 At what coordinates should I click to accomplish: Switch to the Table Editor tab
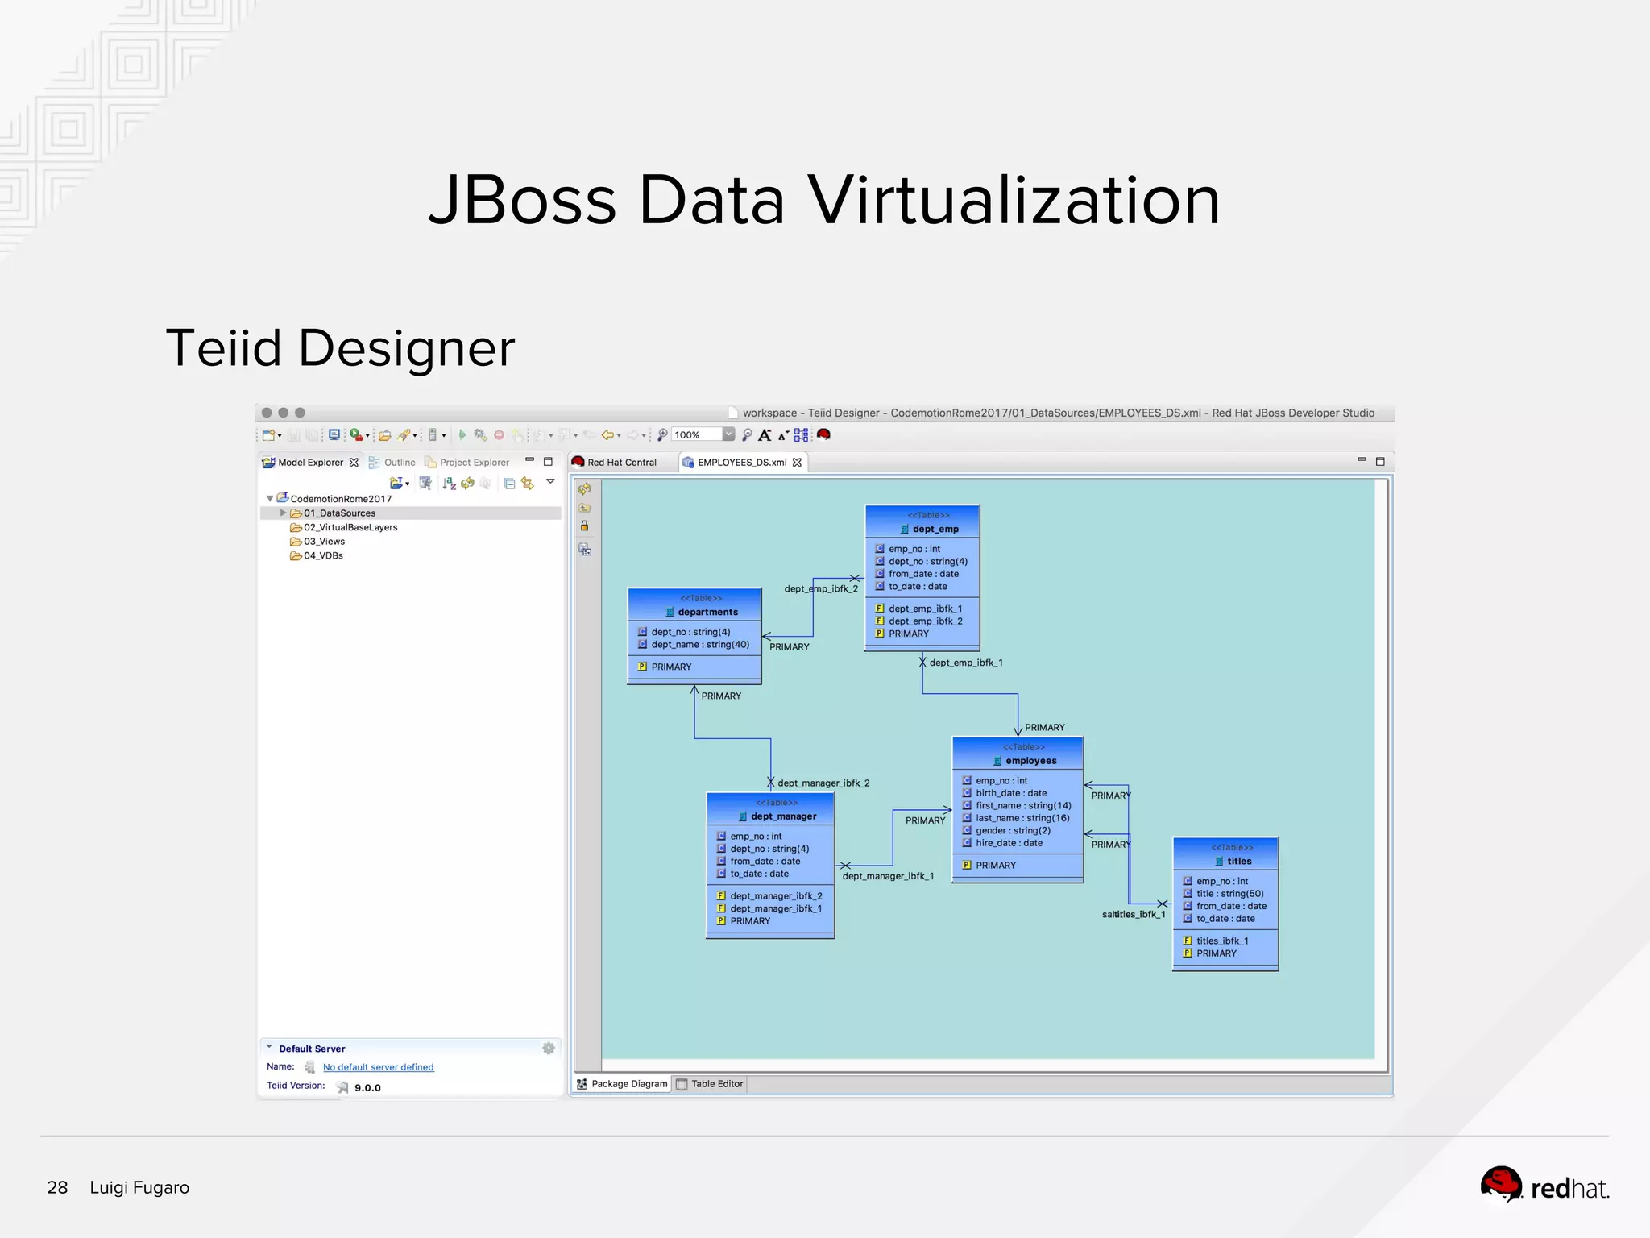[710, 1084]
